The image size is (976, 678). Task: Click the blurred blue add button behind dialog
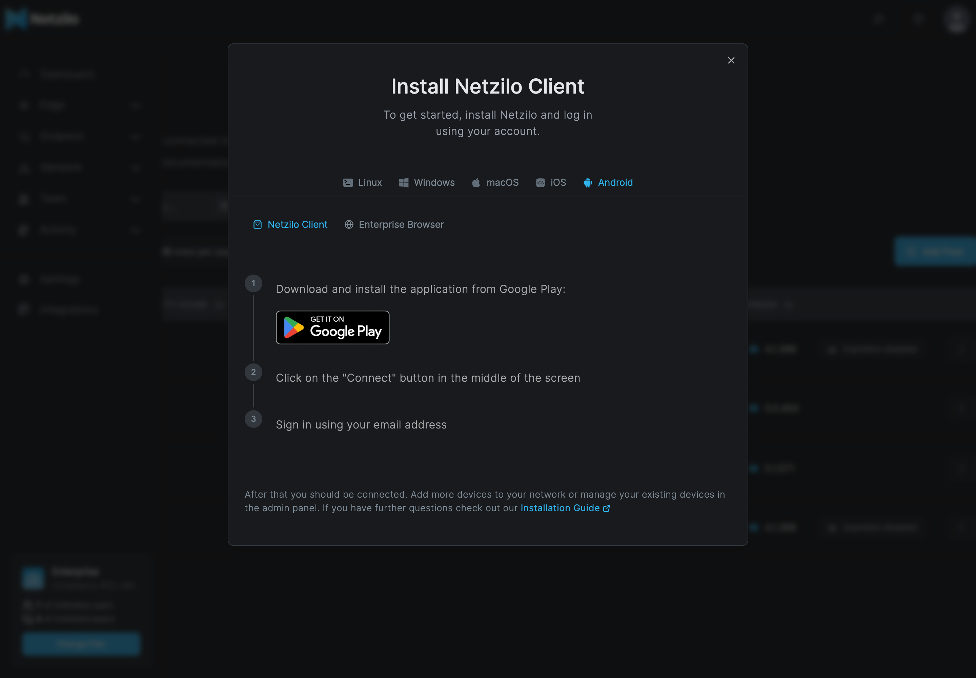coord(935,252)
